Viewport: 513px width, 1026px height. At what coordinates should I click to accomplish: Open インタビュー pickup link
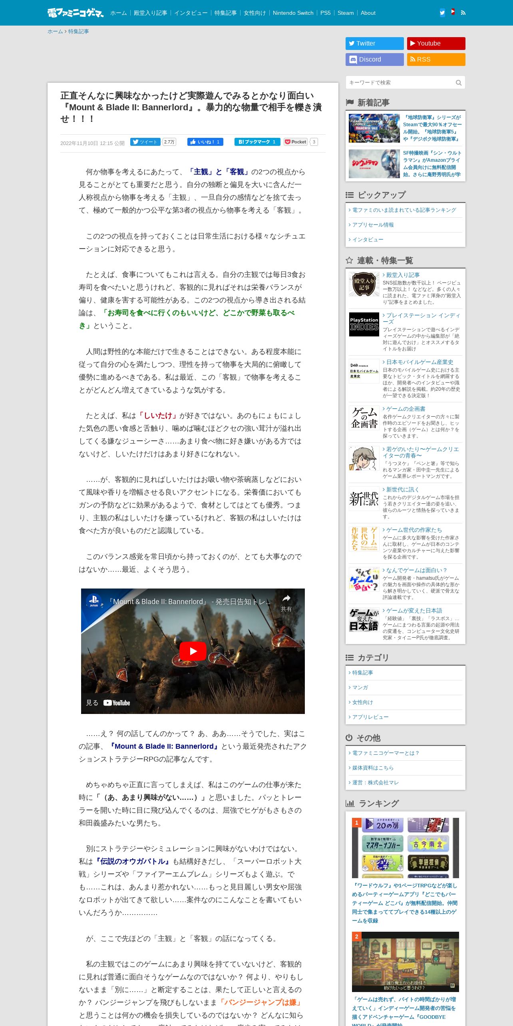tap(368, 240)
